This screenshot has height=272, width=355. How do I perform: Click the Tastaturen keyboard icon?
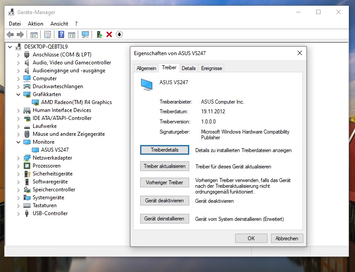click(x=27, y=205)
